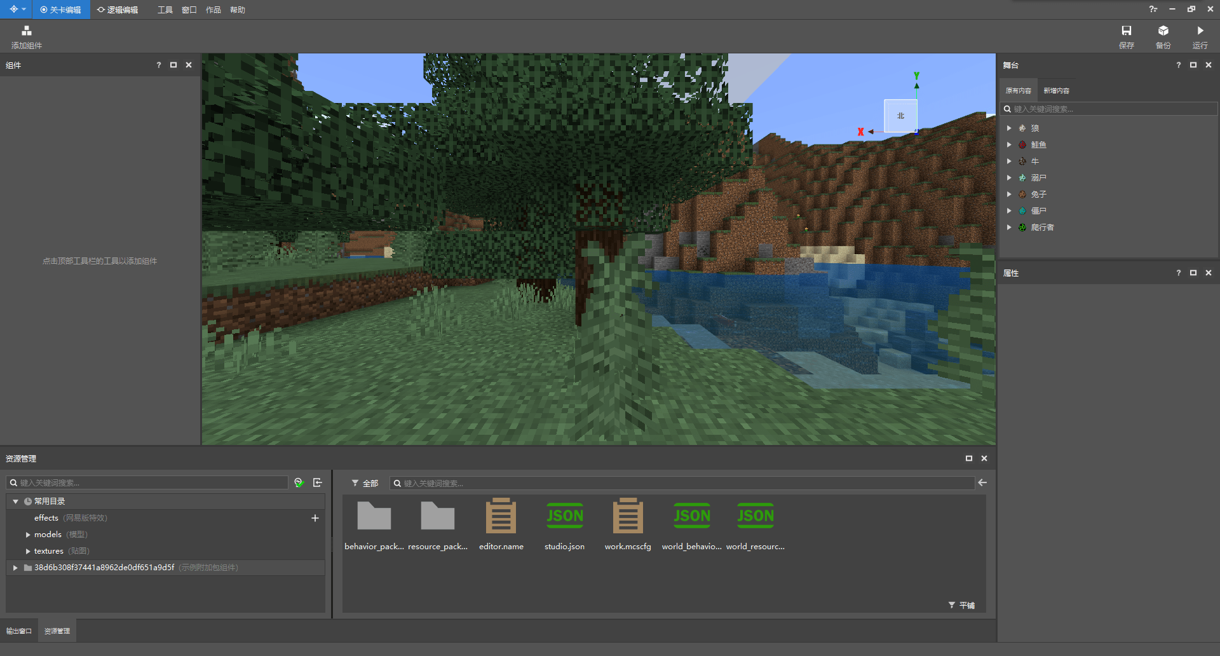Click the plus icon on effects row
Screen dimensions: 1220x656
[315, 518]
